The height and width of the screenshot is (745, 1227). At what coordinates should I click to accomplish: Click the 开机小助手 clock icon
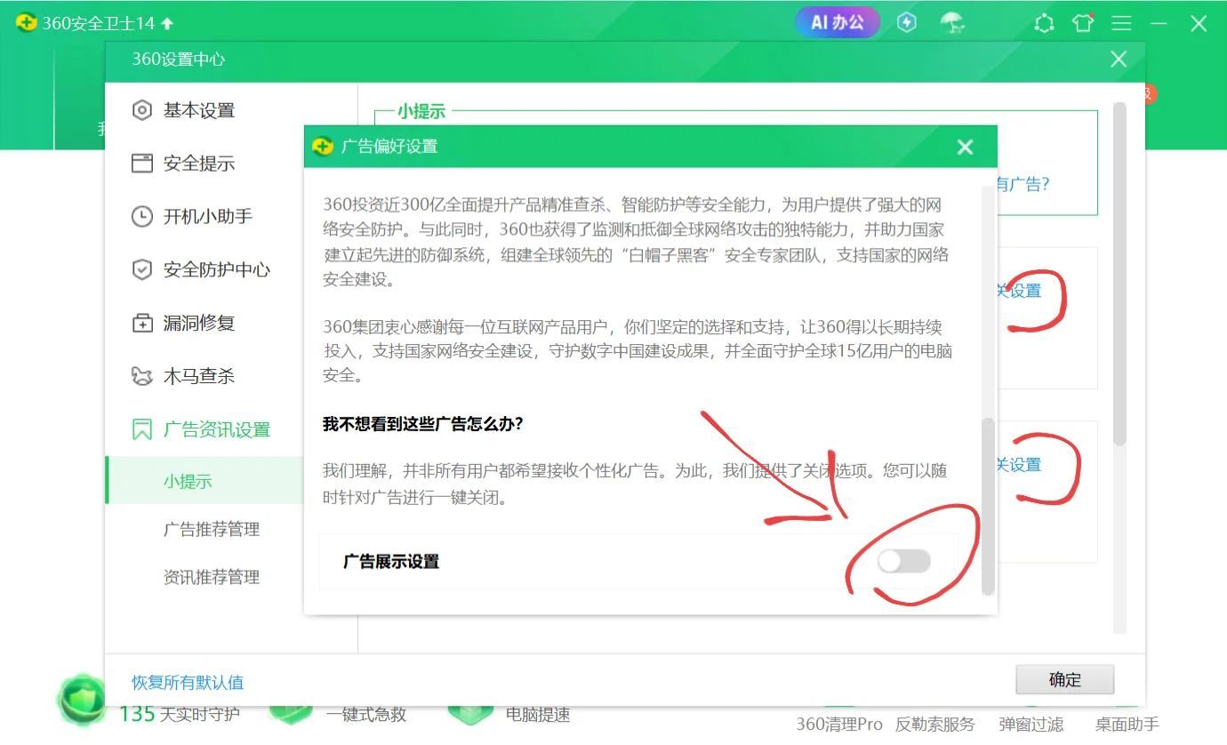coord(141,216)
